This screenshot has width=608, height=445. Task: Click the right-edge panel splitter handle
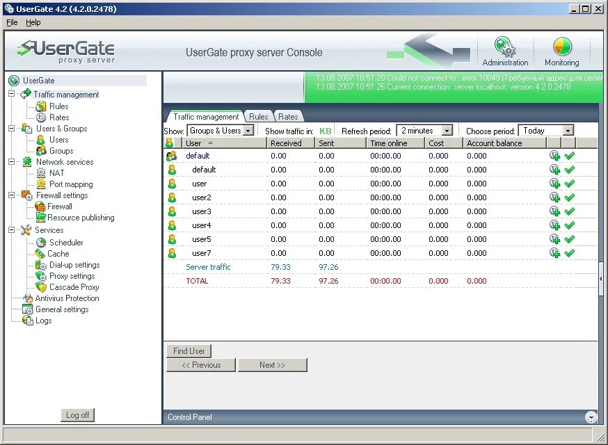pyautogui.click(x=600, y=279)
